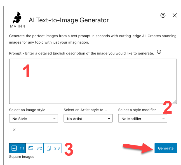Click the small x icon below the style dropdowns
The height and width of the screenshot is (165, 181).
click(14, 130)
